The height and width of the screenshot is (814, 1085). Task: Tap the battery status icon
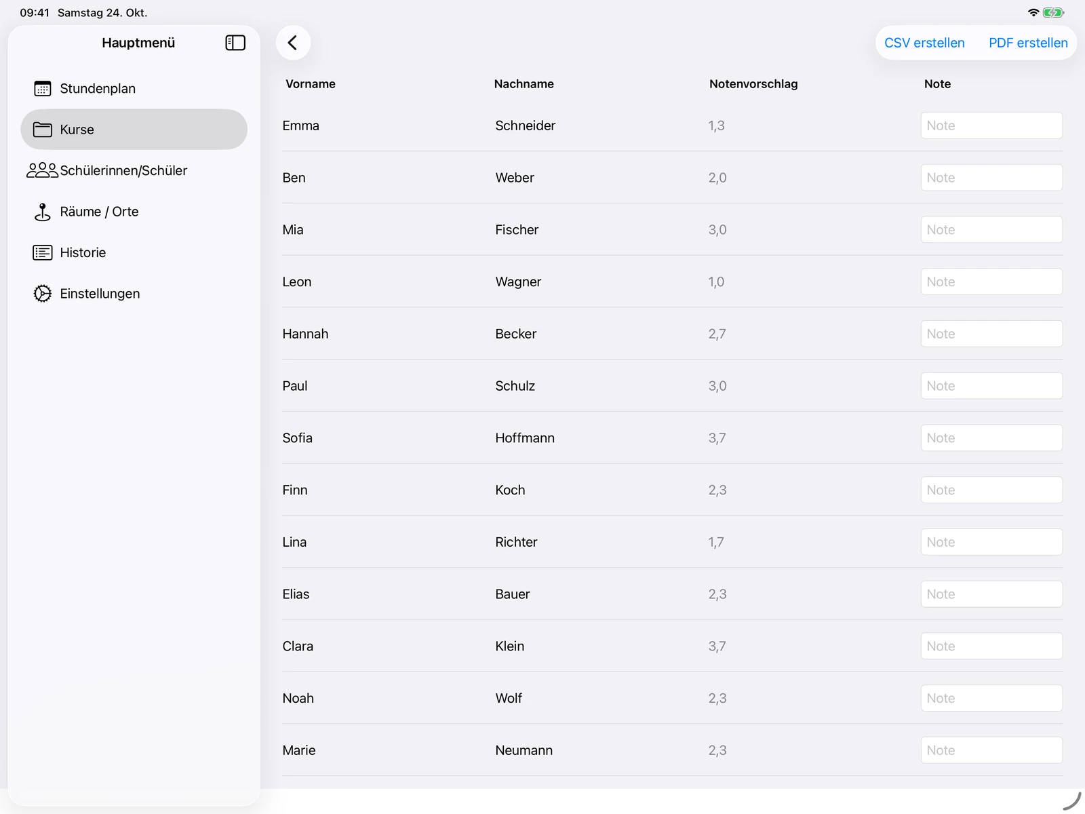click(x=1053, y=12)
